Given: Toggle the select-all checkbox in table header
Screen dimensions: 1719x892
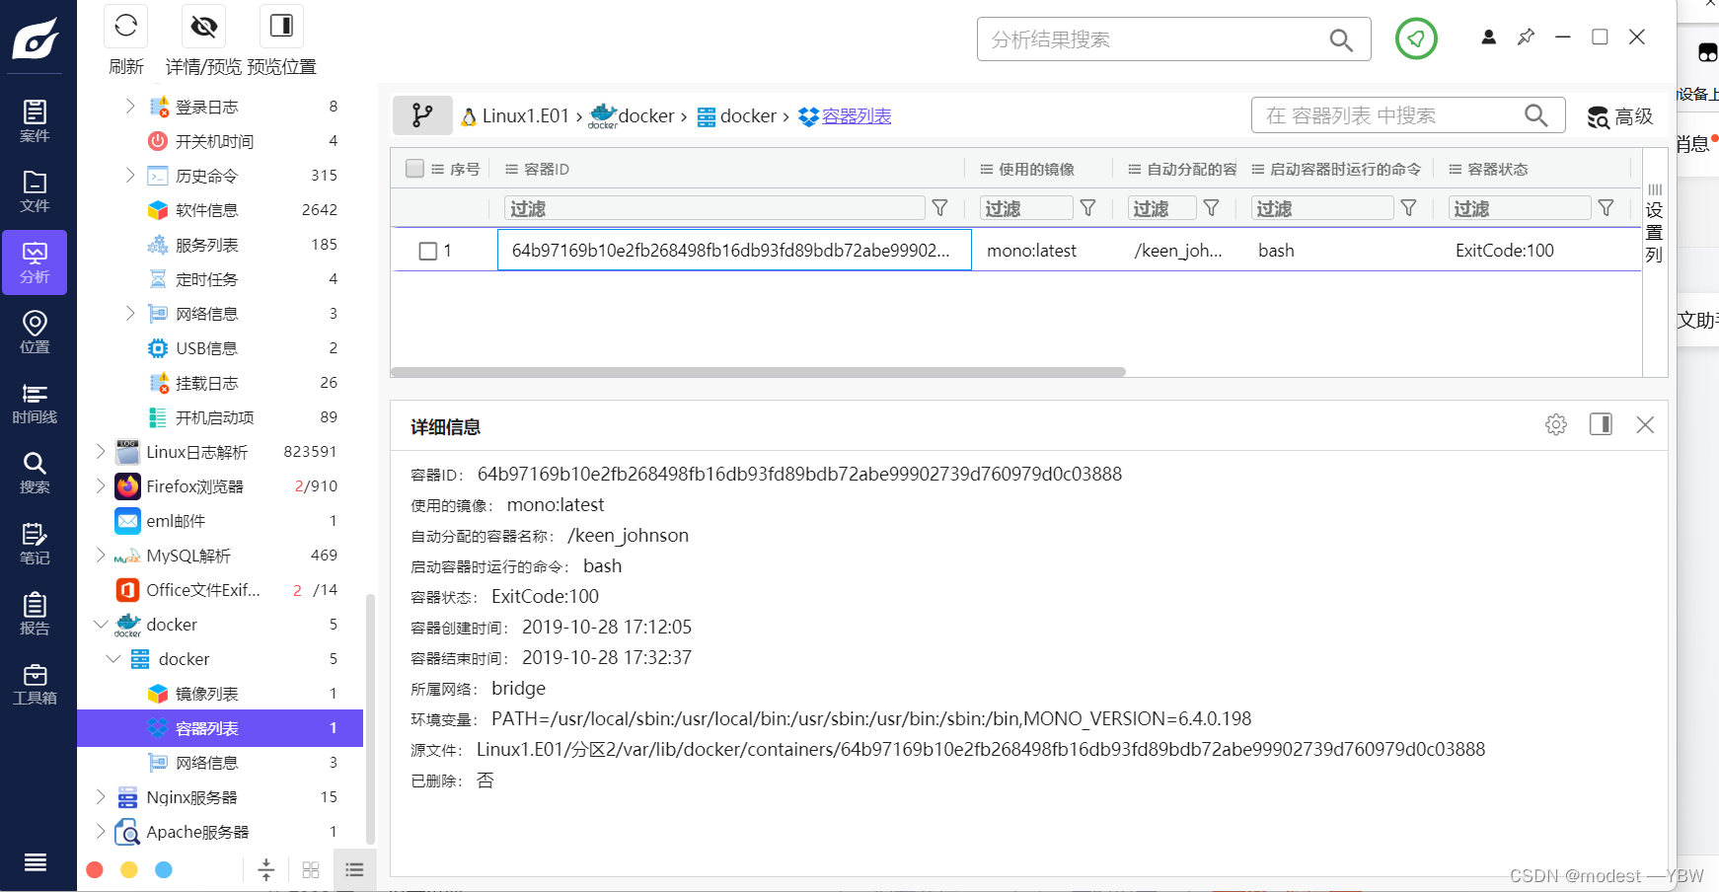Looking at the screenshot, I should [x=414, y=168].
